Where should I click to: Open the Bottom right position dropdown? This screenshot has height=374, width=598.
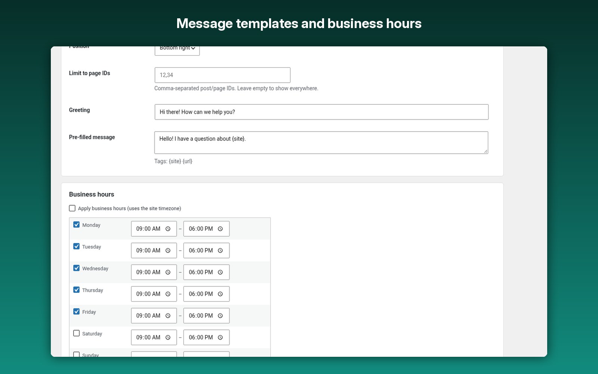pos(177,50)
